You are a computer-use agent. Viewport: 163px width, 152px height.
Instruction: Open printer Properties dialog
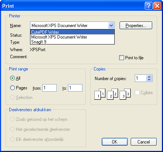[136, 26]
